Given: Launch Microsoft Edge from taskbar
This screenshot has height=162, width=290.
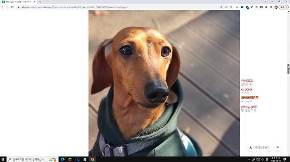Looking at the screenshot, I should pyautogui.click(x=62, y=159).
